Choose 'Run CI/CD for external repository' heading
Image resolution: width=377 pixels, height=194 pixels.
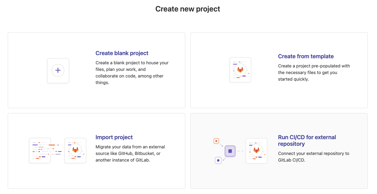(x=307, y=140)
